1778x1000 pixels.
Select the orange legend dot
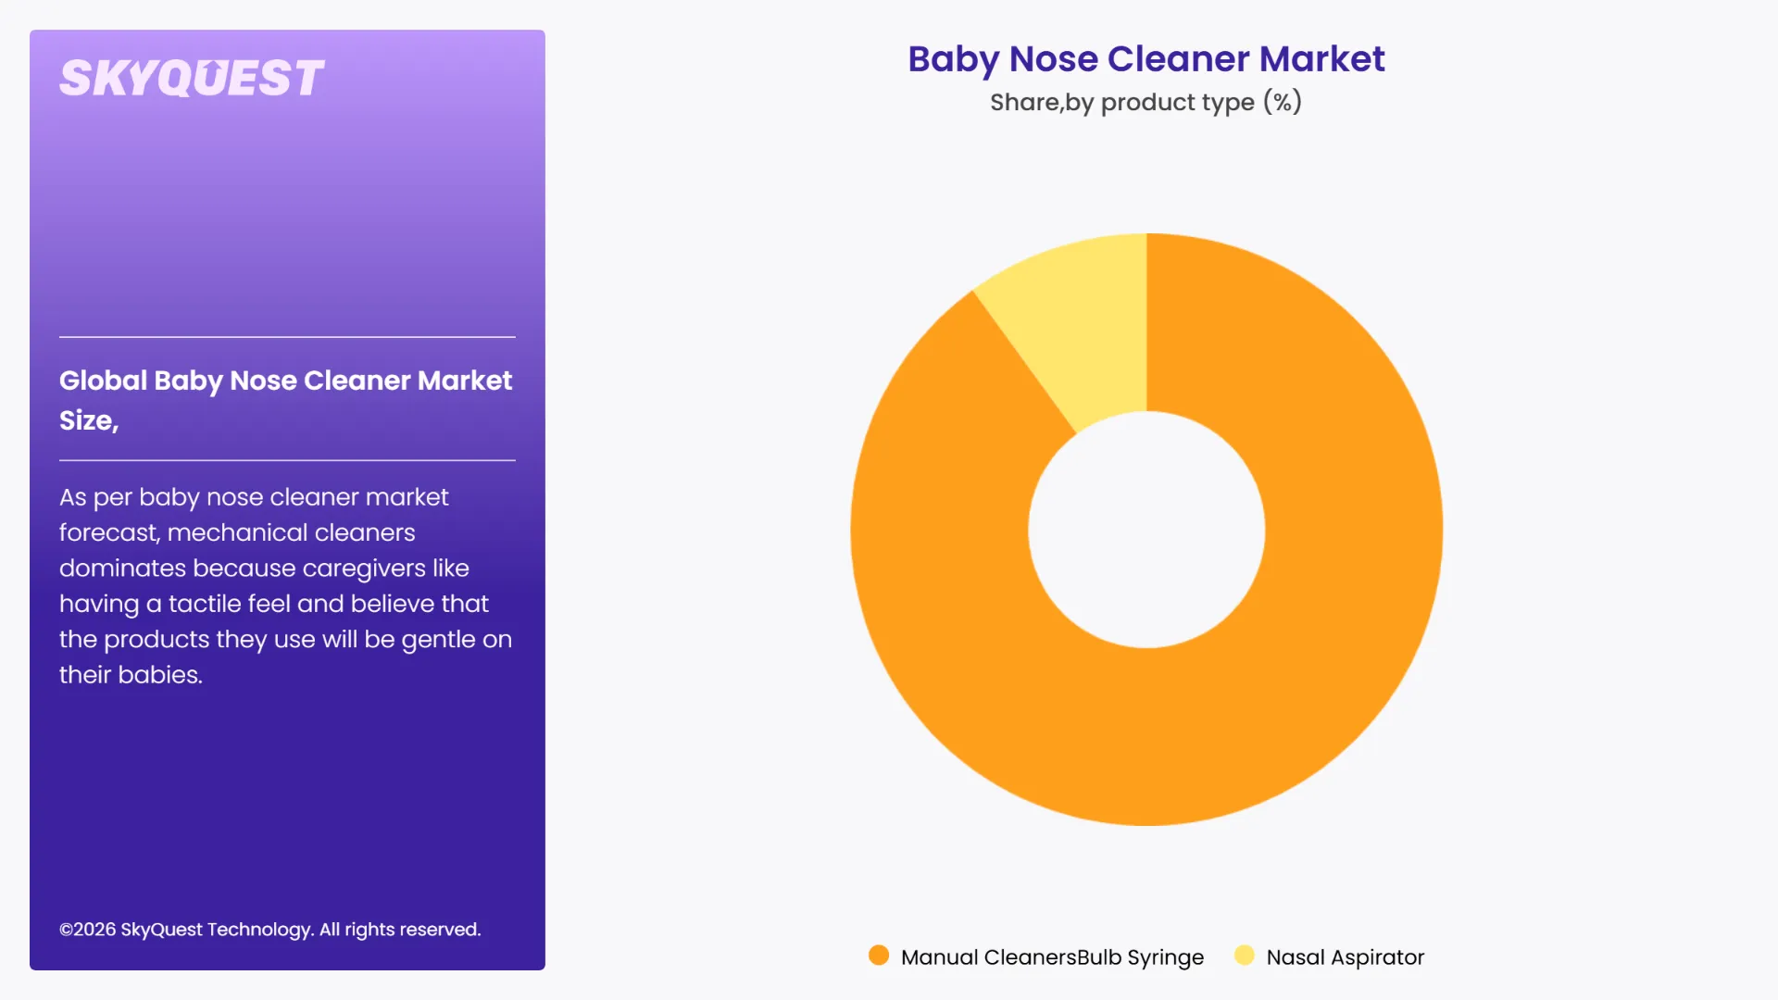pyautogui.click(x=879, y=956)
